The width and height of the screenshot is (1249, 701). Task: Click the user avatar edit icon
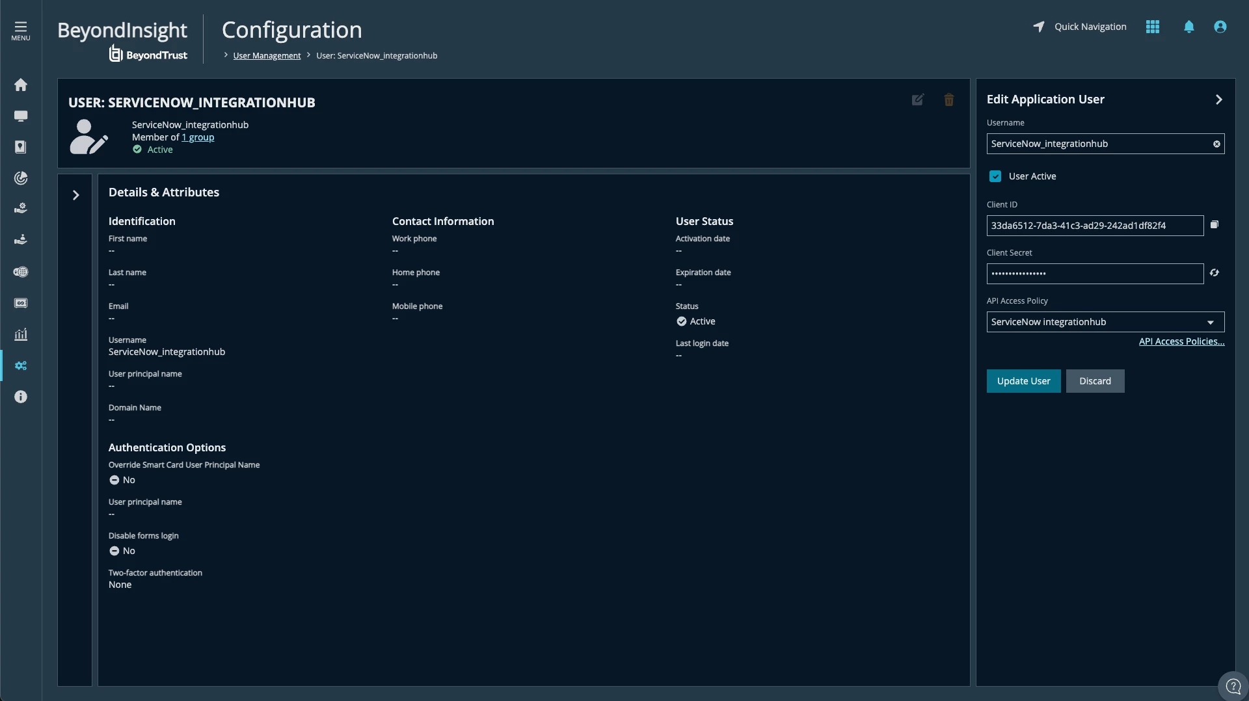(88, 137)
